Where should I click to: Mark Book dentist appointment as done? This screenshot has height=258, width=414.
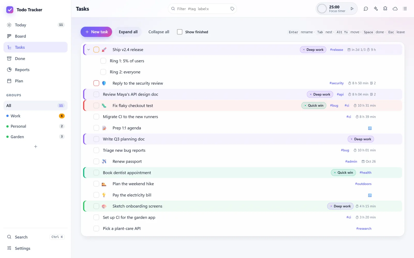click(x=96, y=173)
